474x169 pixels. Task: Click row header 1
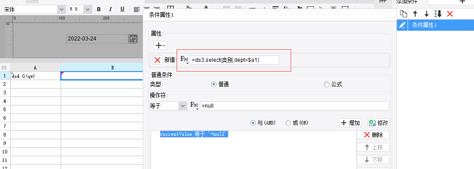[5, 76]
